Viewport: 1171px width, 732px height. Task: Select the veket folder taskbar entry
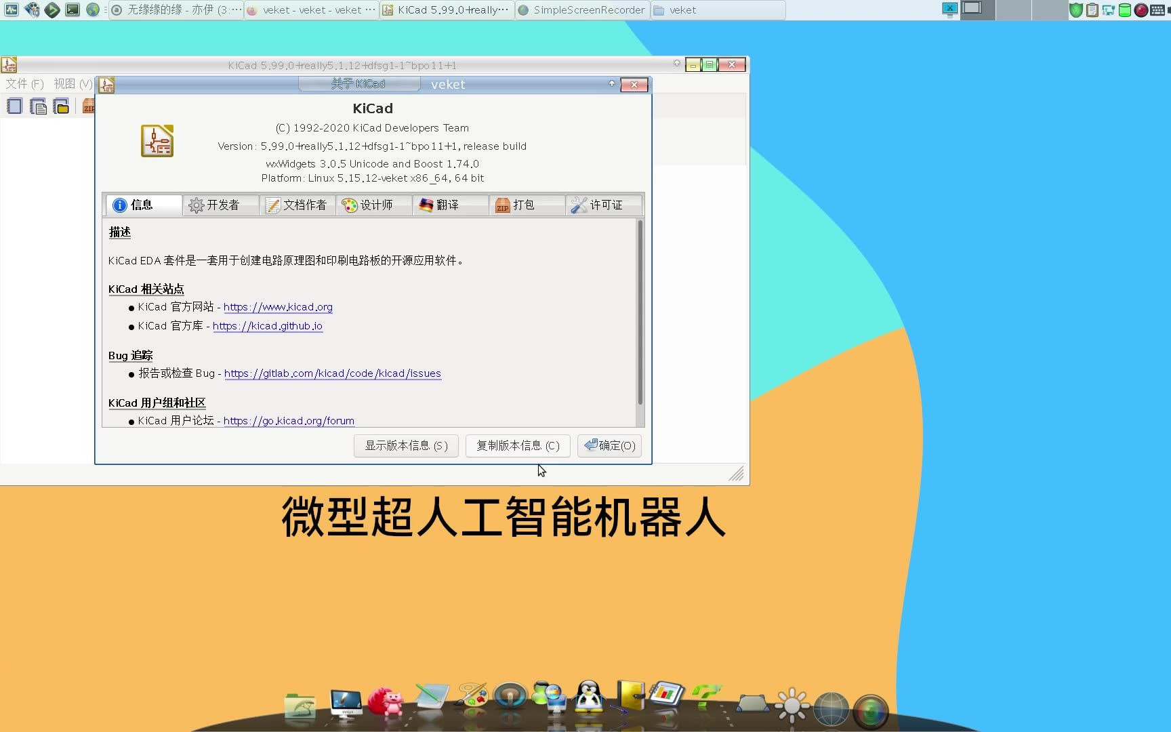pyautogui.click(x=718, y=10)
